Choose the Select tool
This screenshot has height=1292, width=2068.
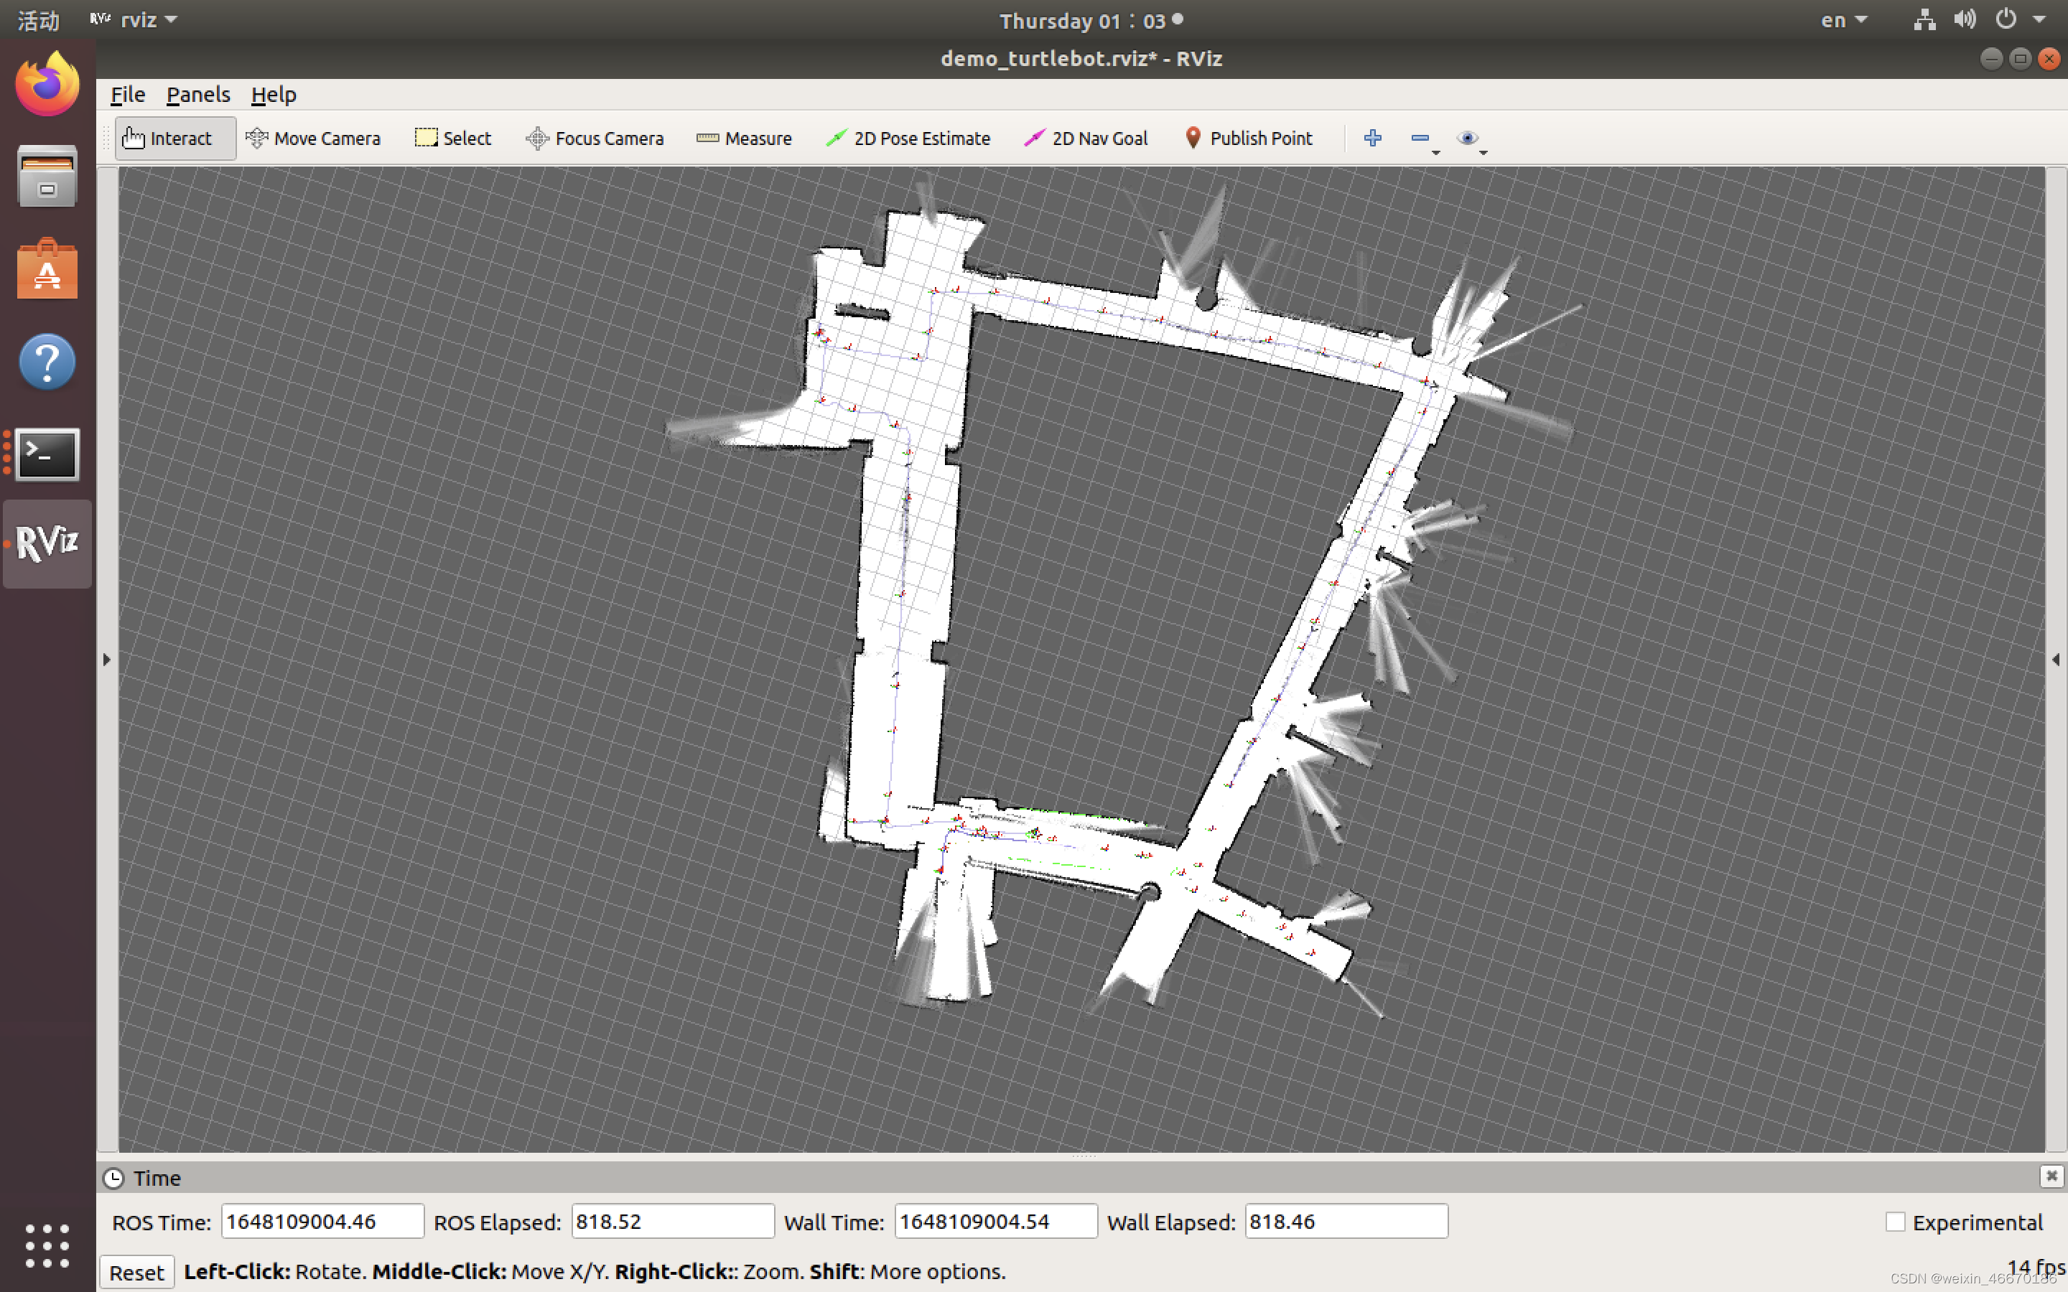coord(453,139)
